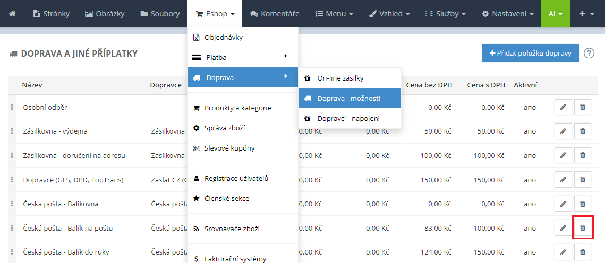This screenshot has width=605, height=263.
Task: Open the plus dropdown in top bar
Action: 587,13
